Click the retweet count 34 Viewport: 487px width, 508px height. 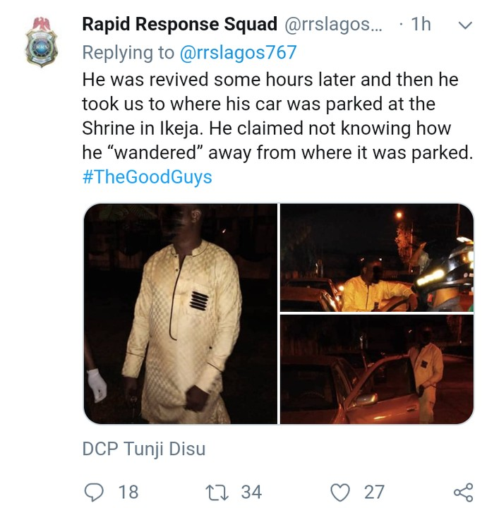coord(251,491)
